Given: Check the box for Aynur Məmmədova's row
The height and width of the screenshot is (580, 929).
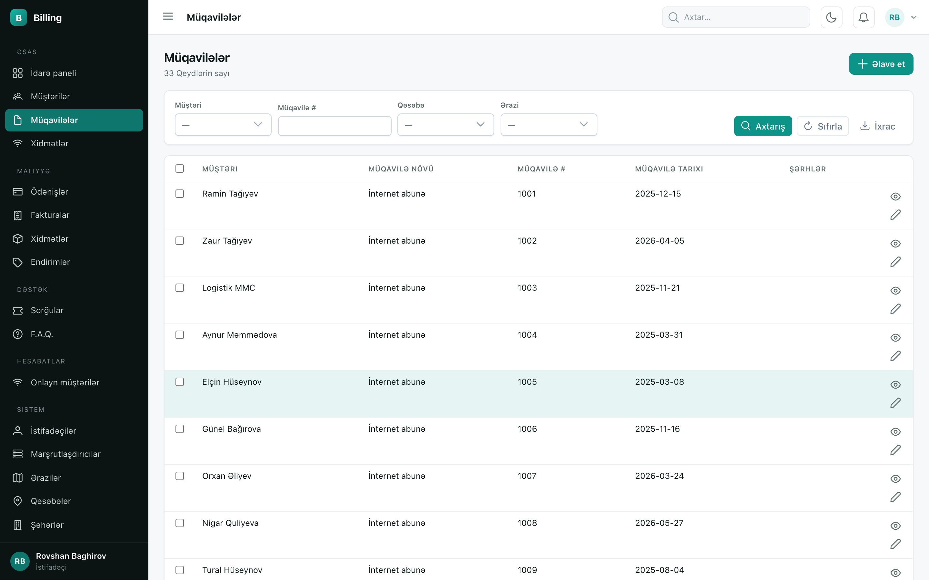Looking at the screenshot, I should [x=180, y=335].
